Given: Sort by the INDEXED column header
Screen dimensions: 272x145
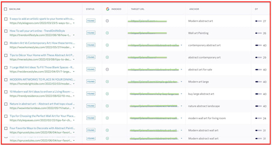Looking at the screenshot, I should pyautogui.click(x=116, y=9).
